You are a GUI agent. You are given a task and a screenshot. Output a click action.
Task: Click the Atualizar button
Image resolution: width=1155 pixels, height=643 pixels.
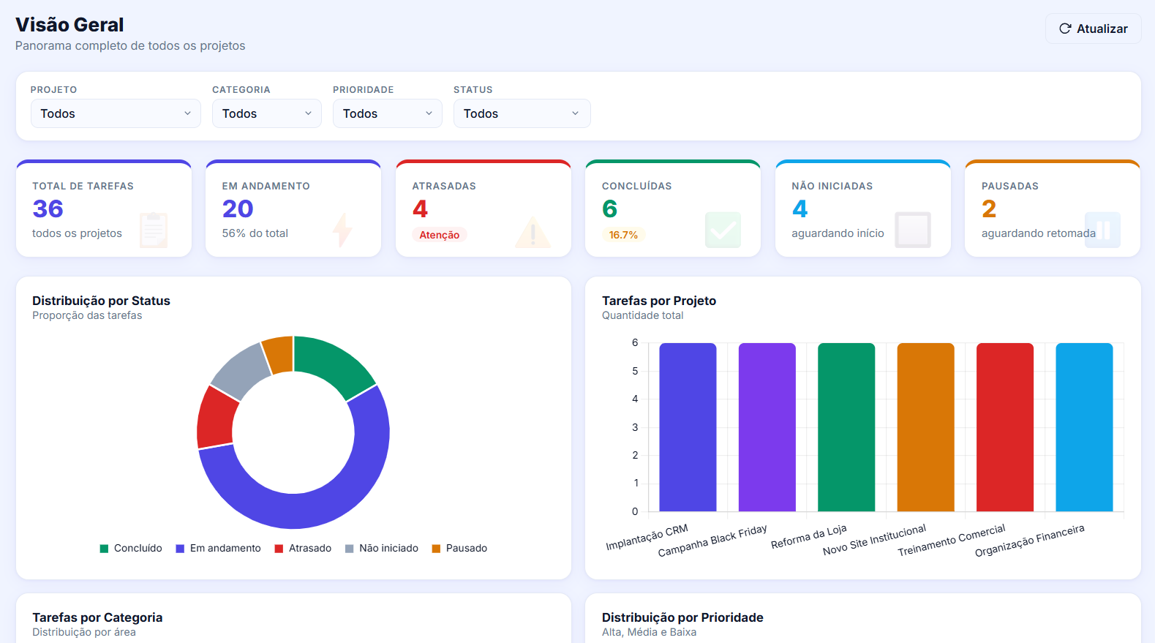(1094, 29)
